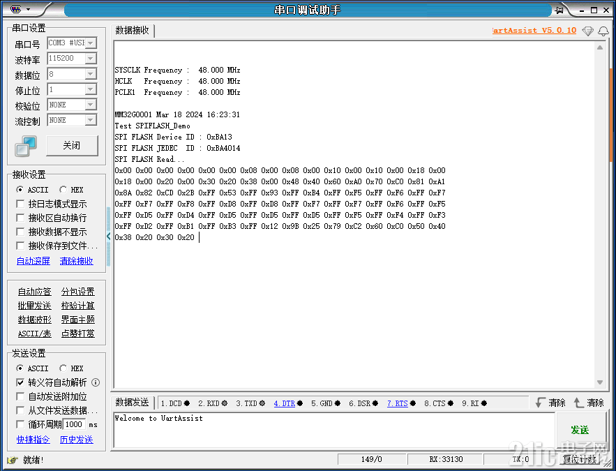Select HEX in send settings
The height and width of the screenshot is (471, 616).
[71, 368]
